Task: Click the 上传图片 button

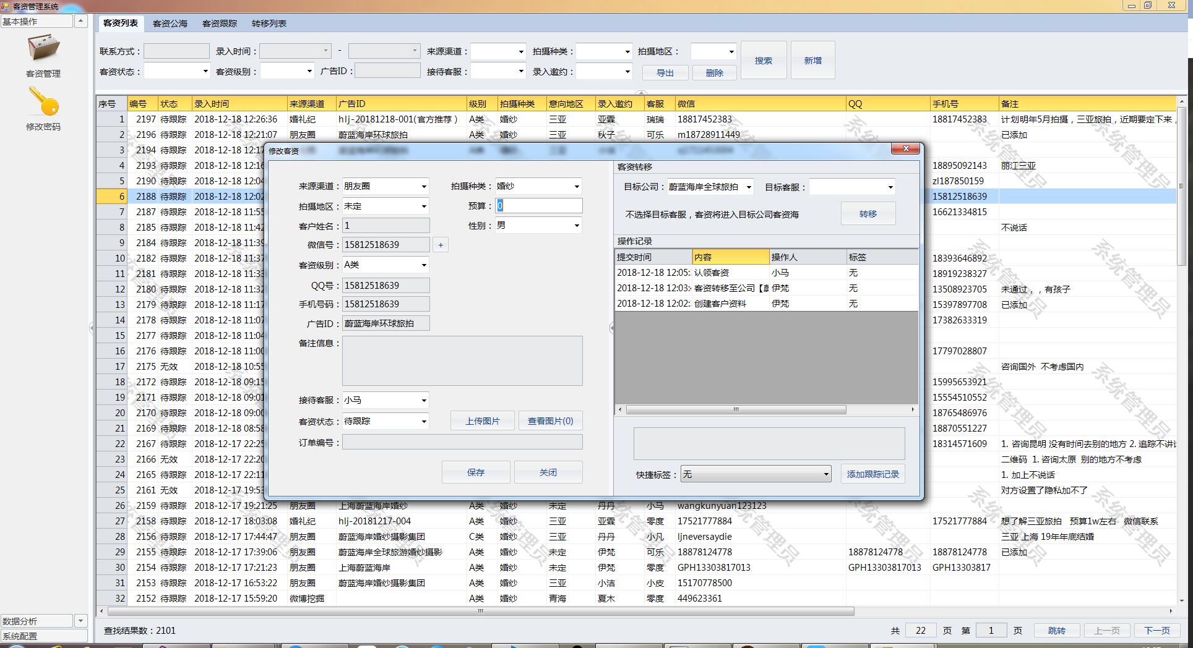Action: click(x=483, y=421)
